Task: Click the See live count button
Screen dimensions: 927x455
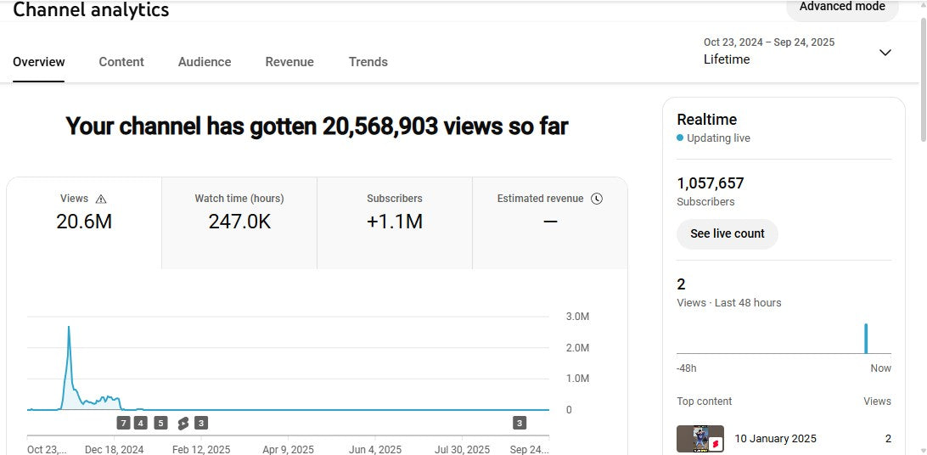Action: click(x=727, y=233)
